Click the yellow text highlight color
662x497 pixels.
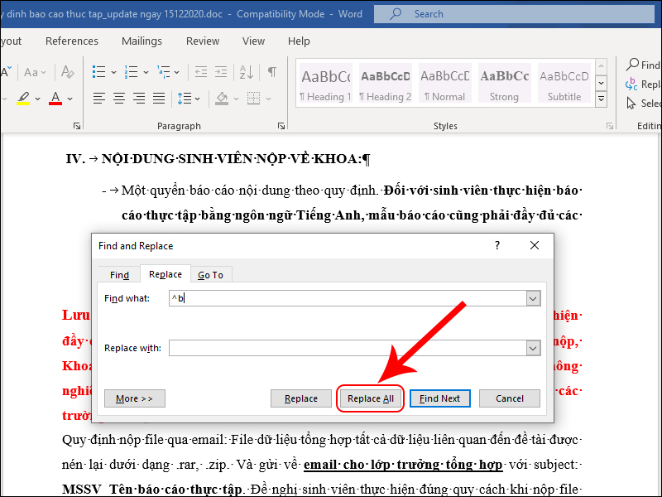pyautogui.click(x=23, y=99)
